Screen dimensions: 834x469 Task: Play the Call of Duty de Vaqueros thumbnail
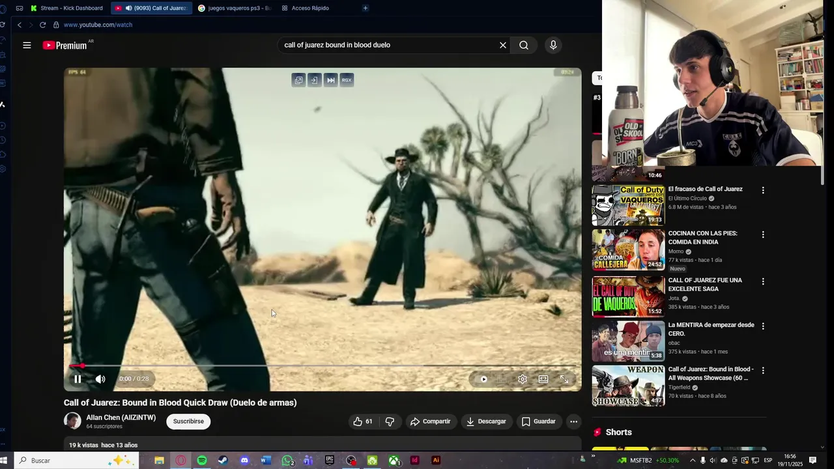click(628, 296)
